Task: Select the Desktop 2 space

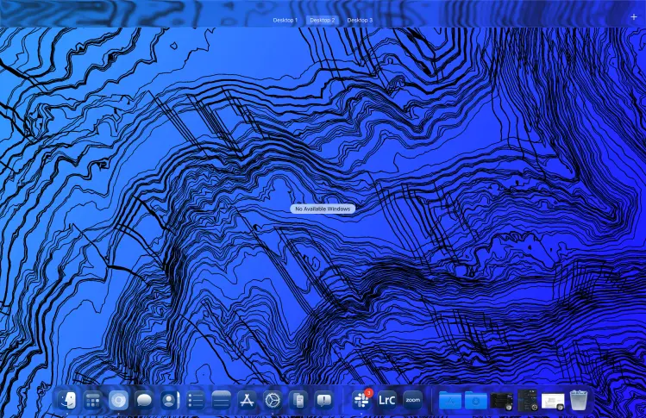Action: [x=323, y=20]
